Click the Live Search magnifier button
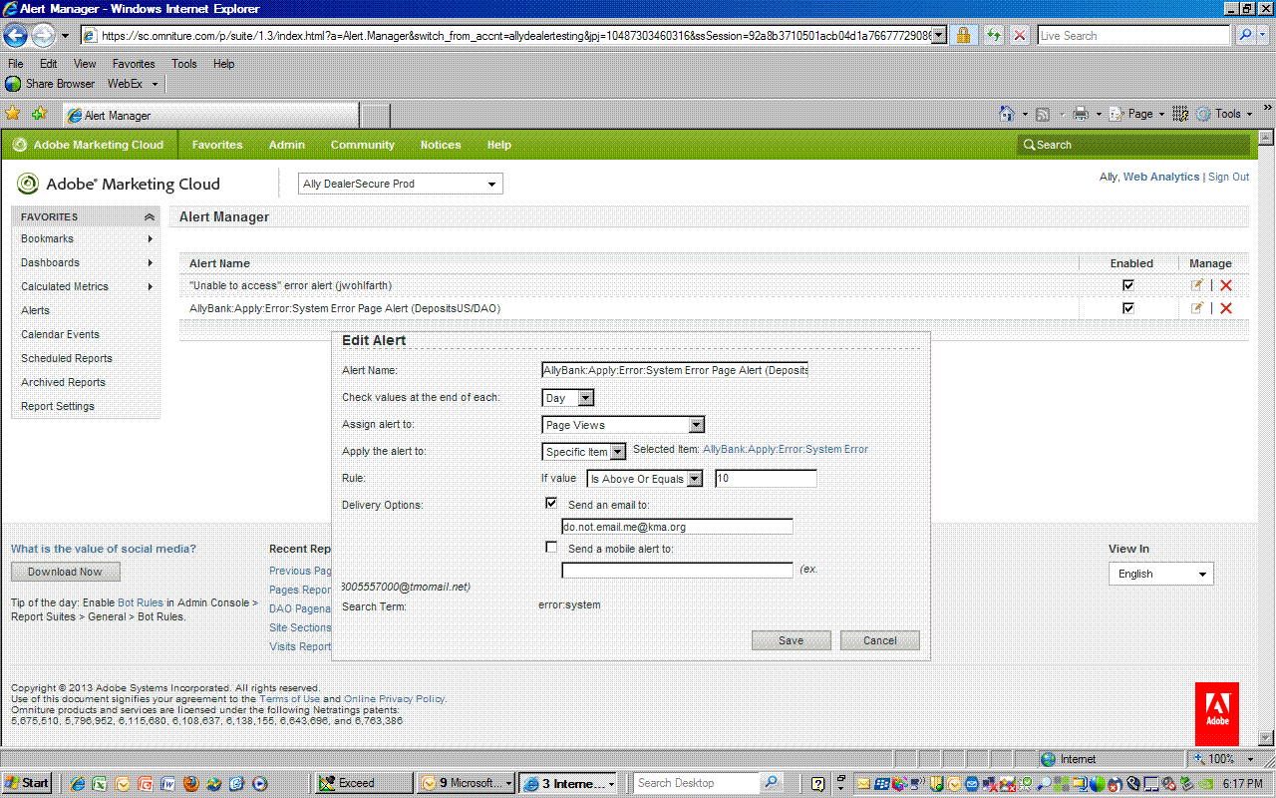This screenshot has width=1276, height=798. (1245, 35)
